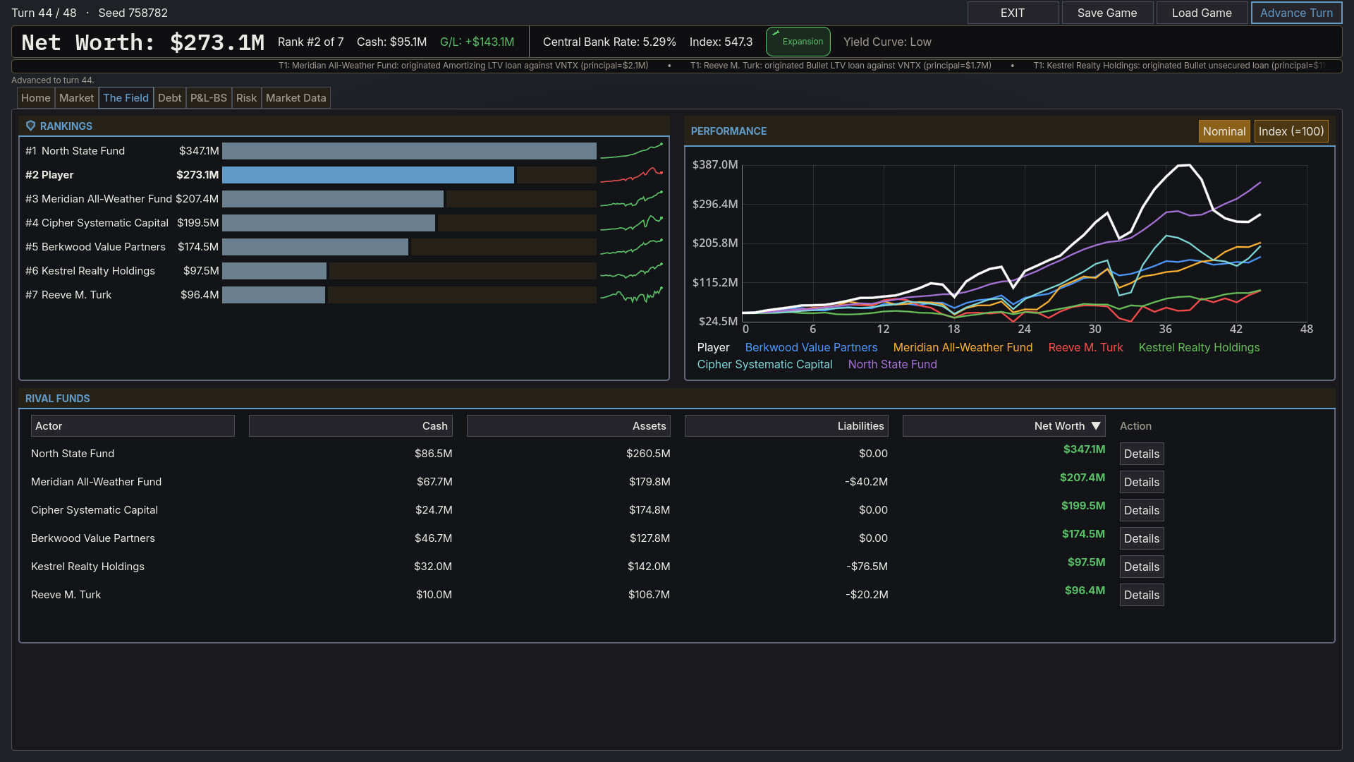
Task: Open Details for North State Fund
Action: click(x=1142, y=454)
